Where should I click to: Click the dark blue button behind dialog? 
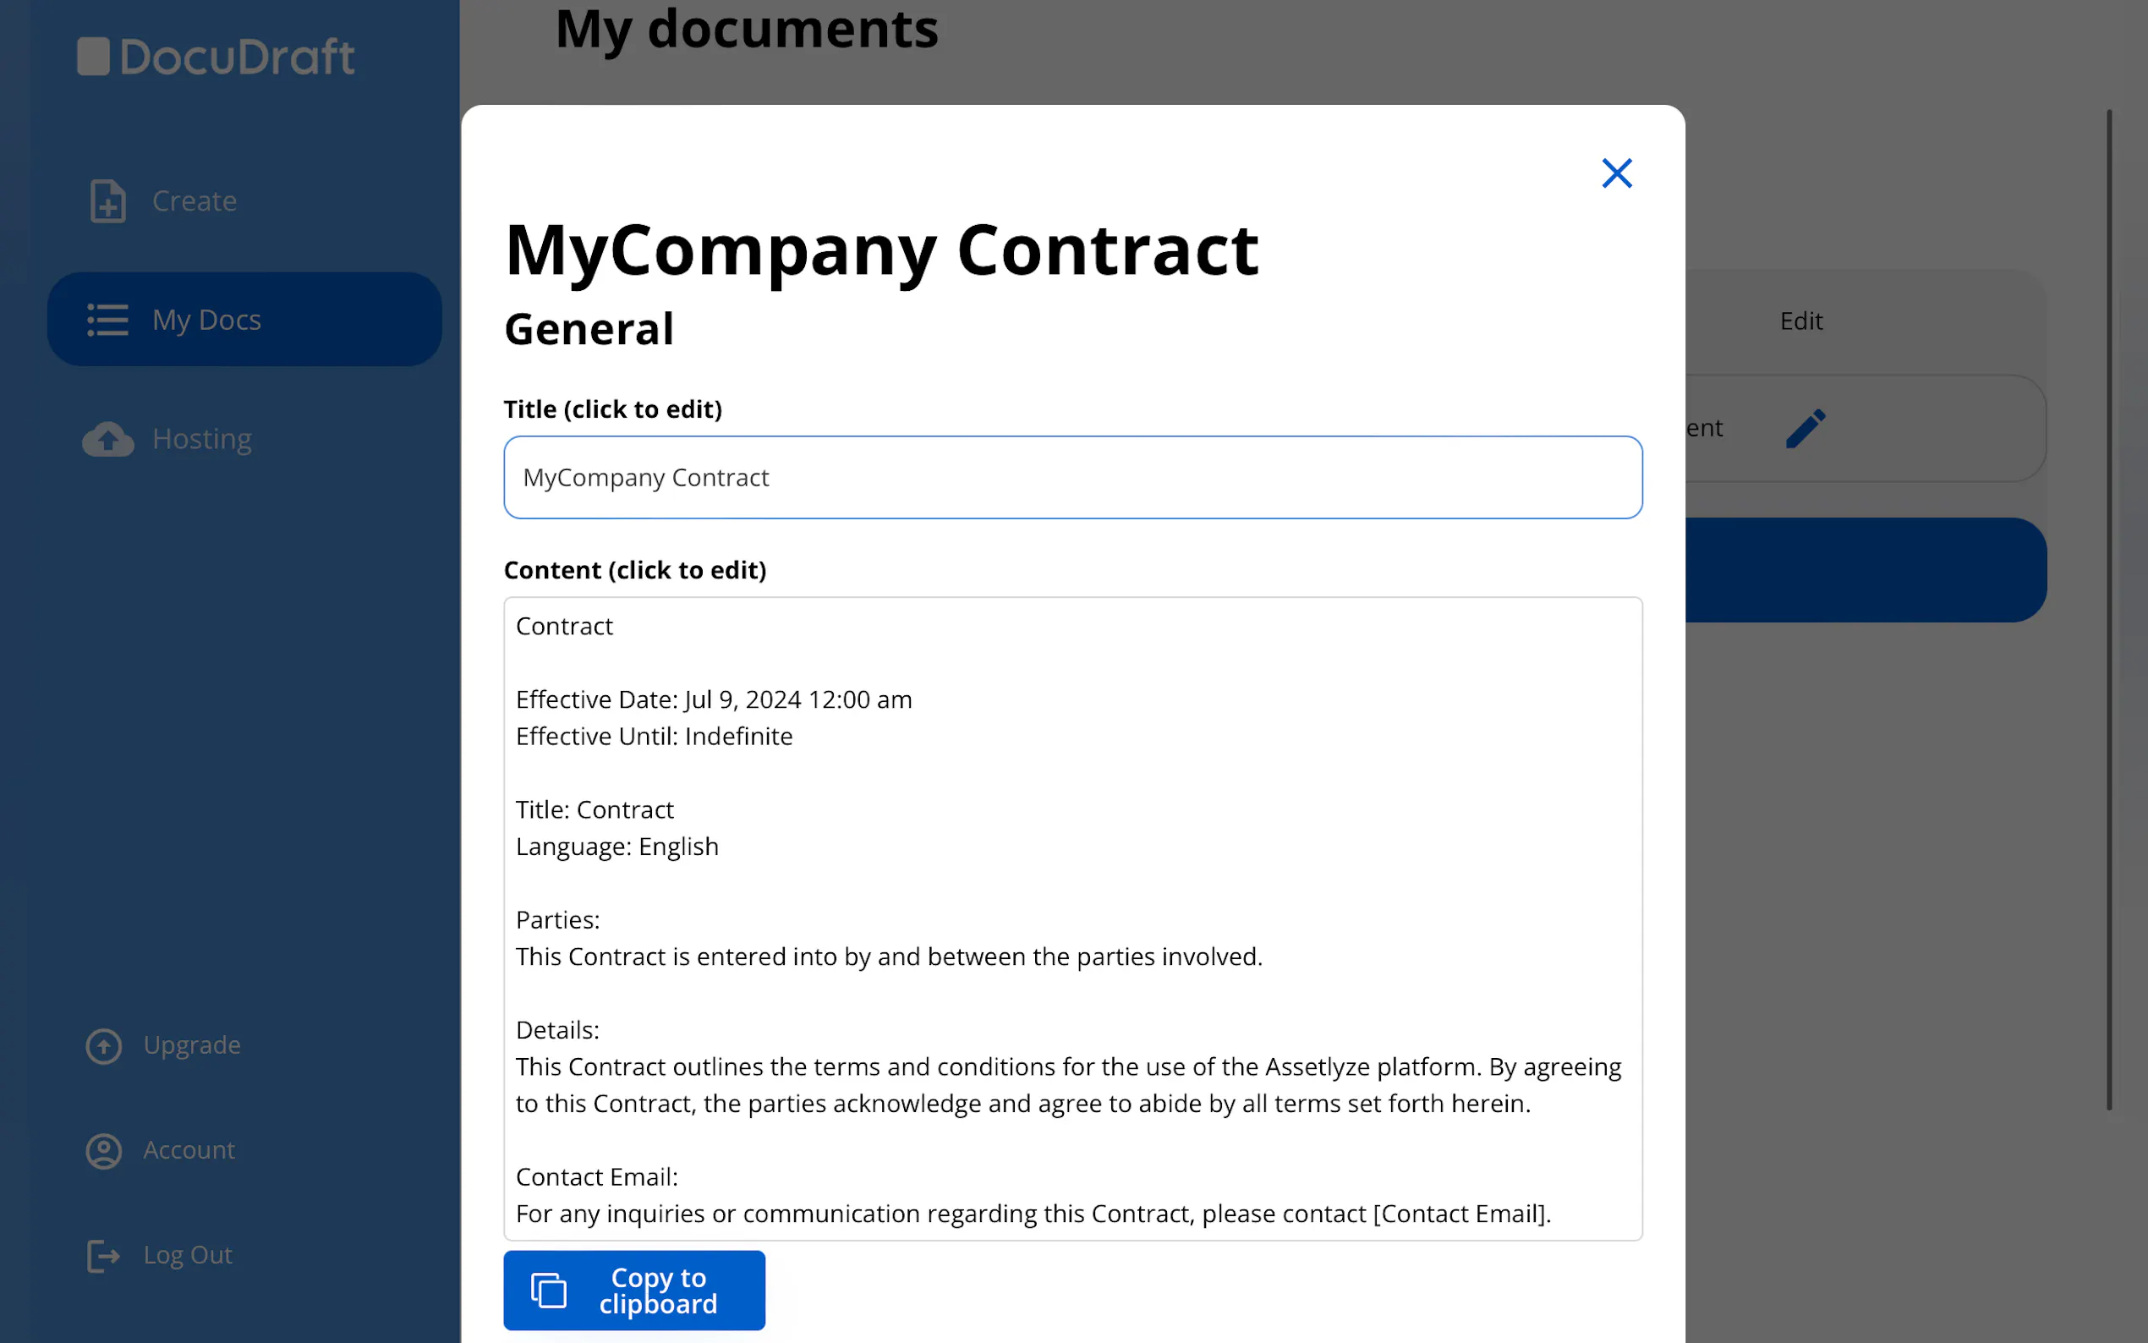pos(1865,570)
